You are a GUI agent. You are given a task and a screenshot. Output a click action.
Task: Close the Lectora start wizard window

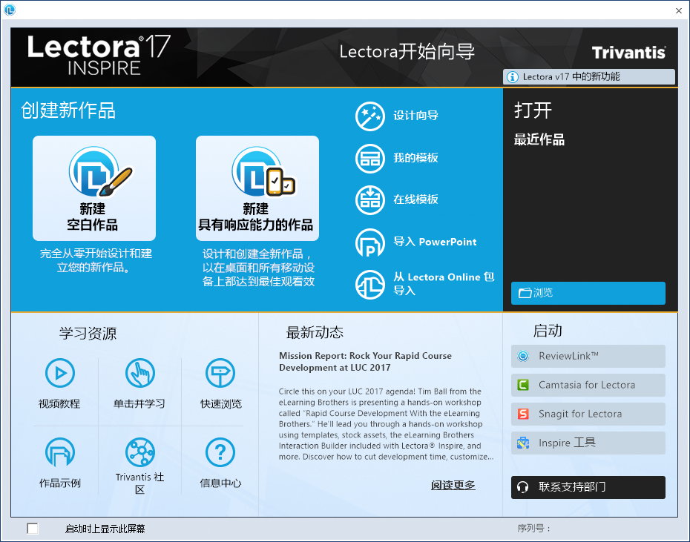[x=679, y=10]
